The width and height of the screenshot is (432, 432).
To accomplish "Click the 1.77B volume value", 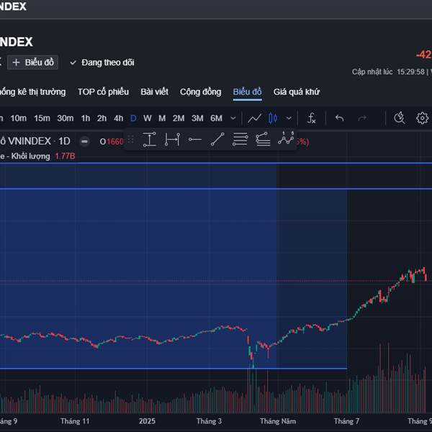I will point(65,156).
